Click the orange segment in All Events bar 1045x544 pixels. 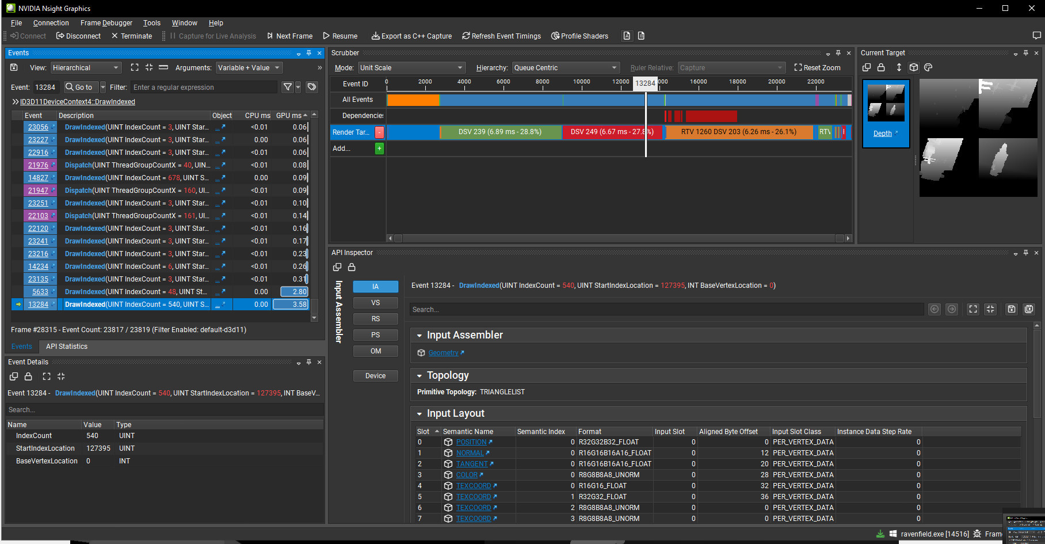[x=413, y=100]
